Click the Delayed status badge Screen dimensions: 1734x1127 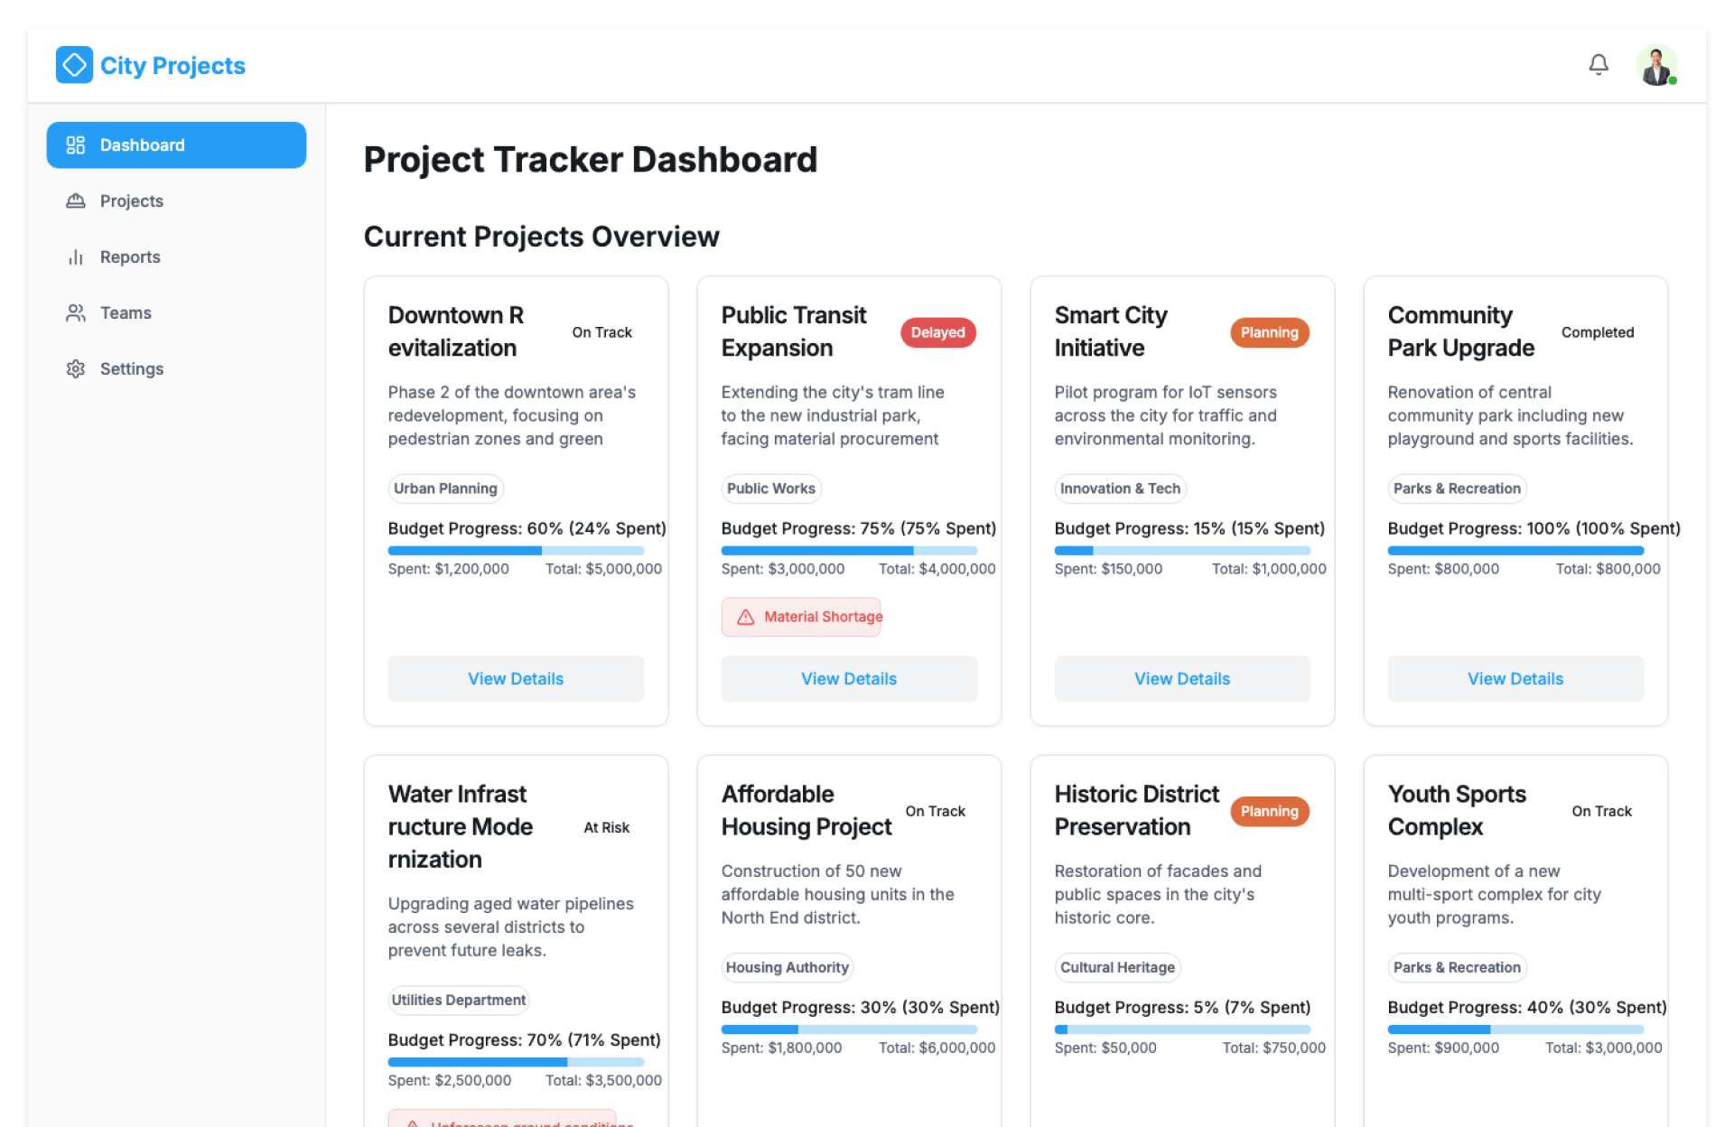(x=937, y=333)
